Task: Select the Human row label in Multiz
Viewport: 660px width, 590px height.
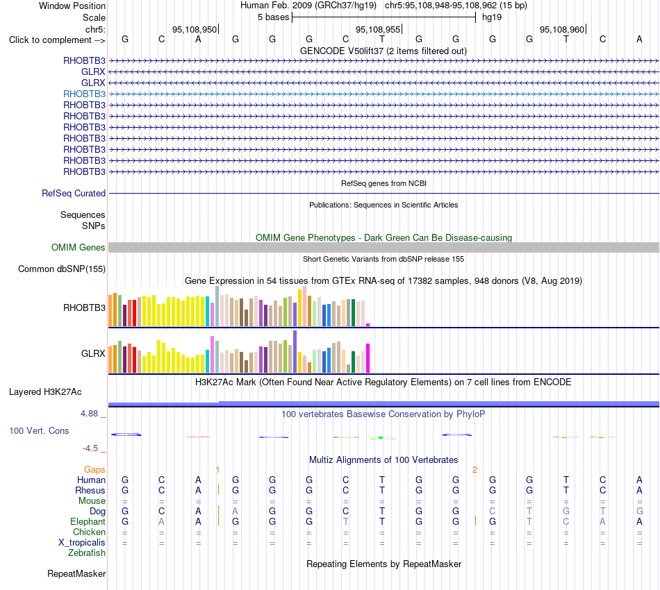Action: point(91,480)
